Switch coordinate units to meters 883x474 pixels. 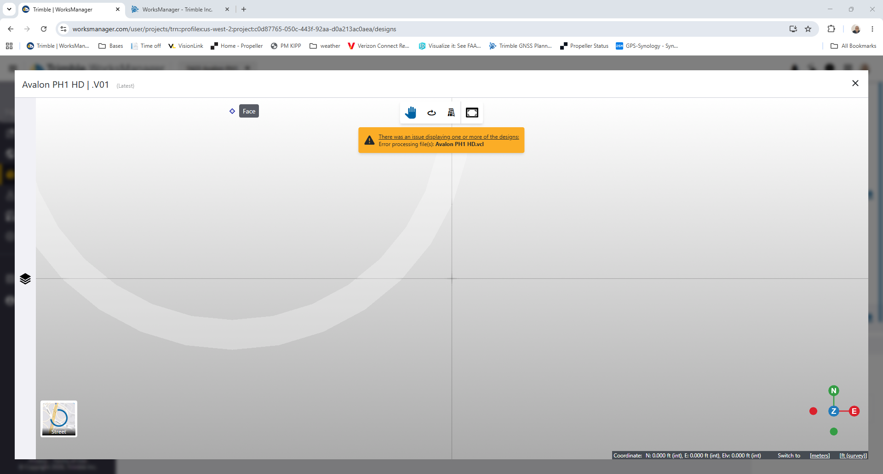[x=820, y=456]
